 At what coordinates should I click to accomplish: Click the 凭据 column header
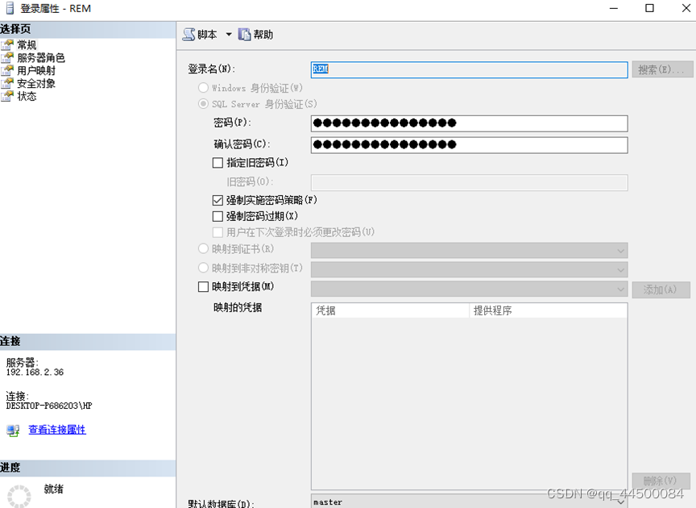click(387, 310)
